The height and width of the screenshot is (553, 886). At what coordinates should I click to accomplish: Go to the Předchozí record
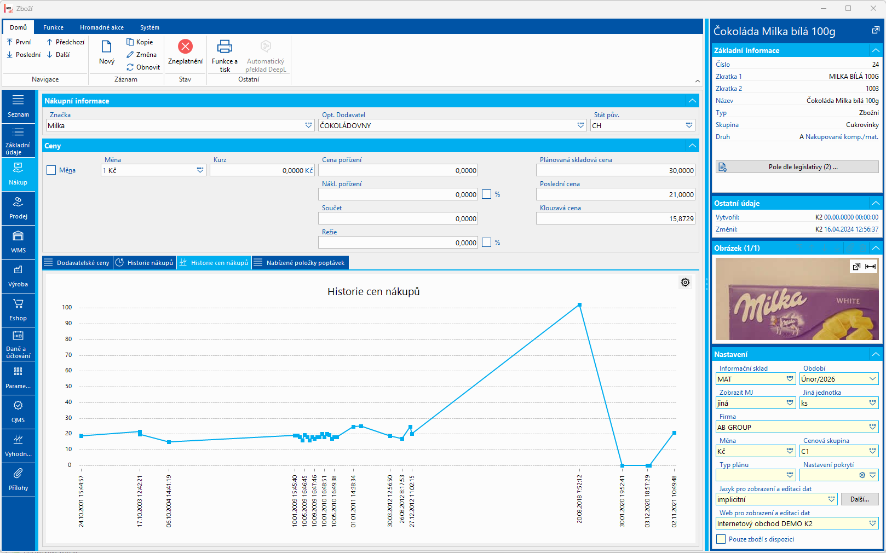click(65, 42)
